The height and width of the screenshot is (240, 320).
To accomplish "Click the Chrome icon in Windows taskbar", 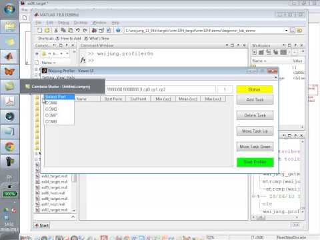I will [9, 147].
